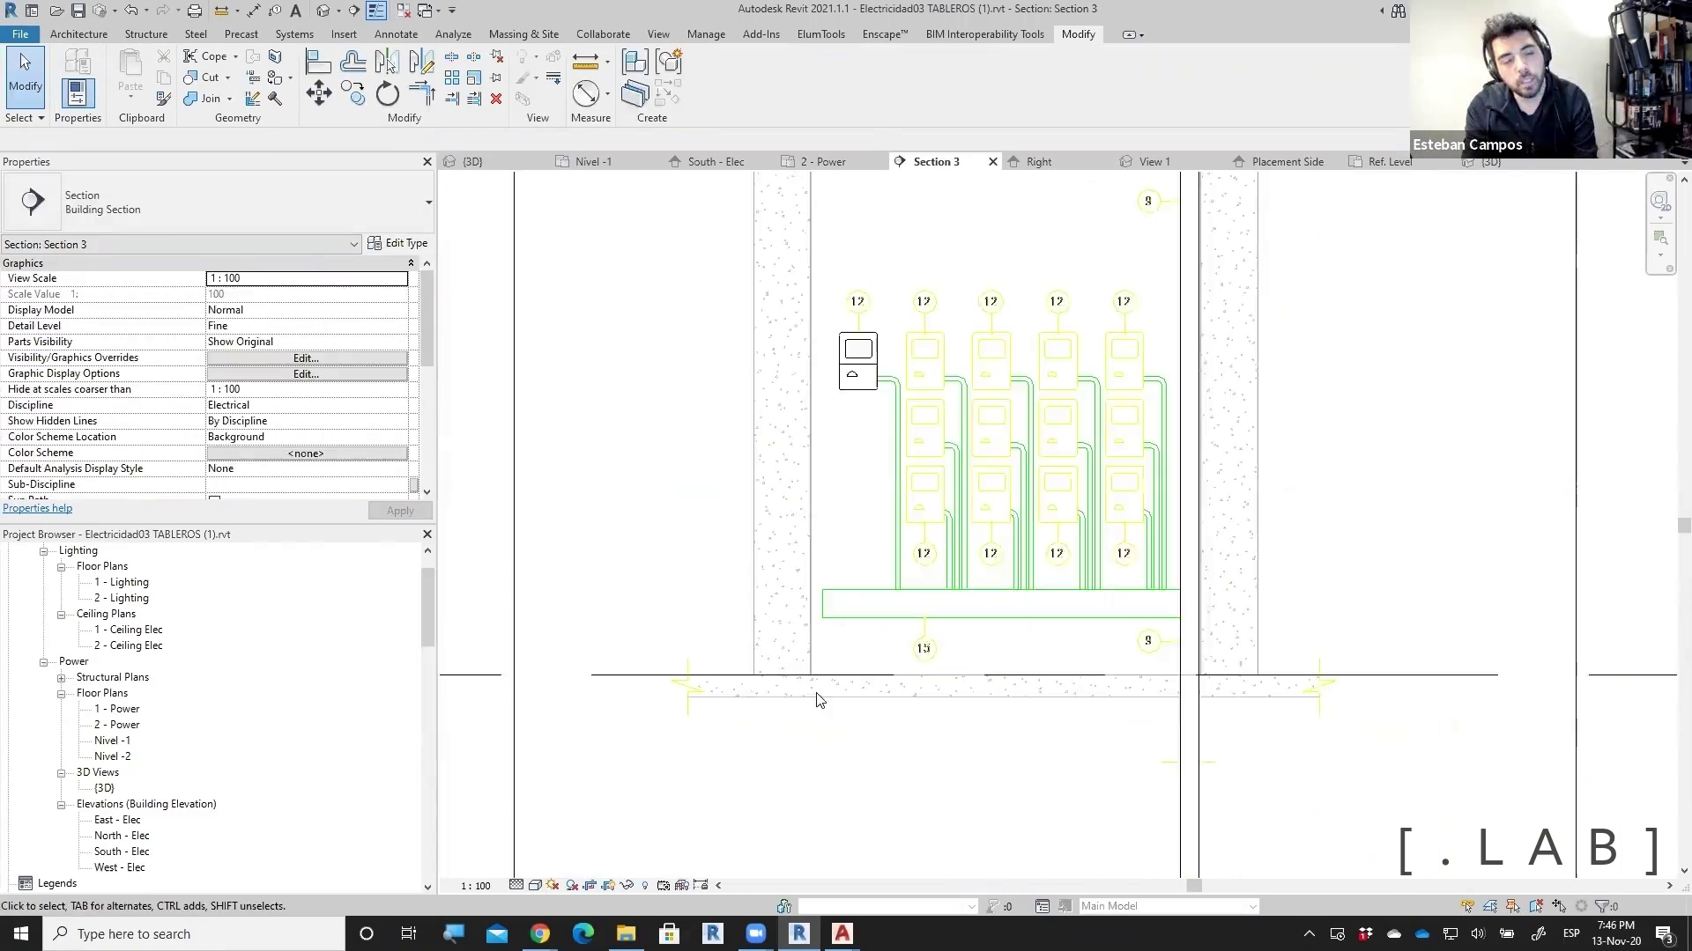Open the Annotate ribbon tab
This screenshot has height=951, width=1692.
coord(396,34)
